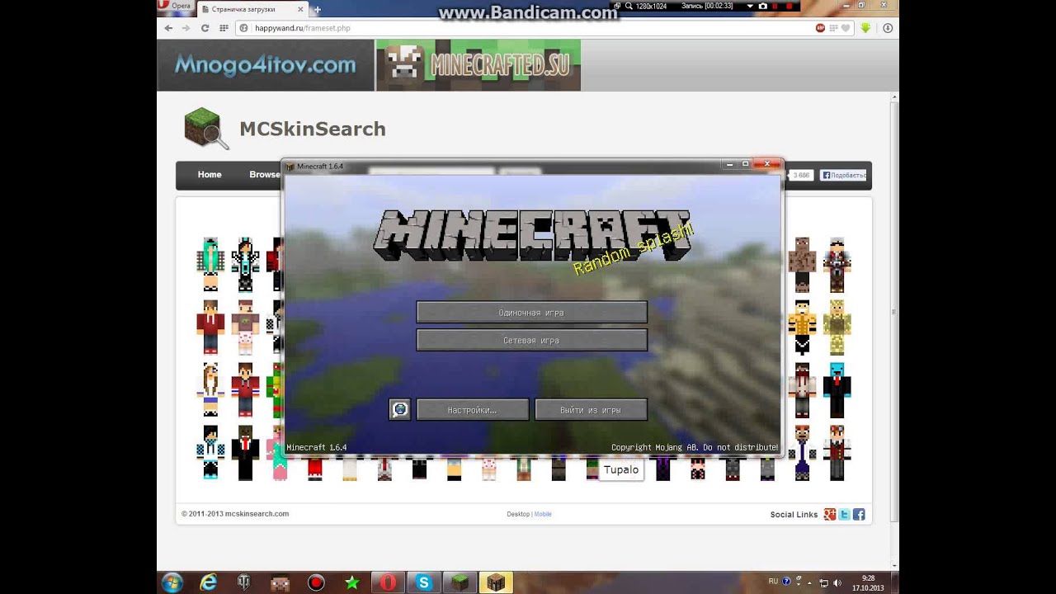The height and width of the screenshot is (594, 1056).
Task: Click the browser forward arrow
Action: click(x=186, y=28)
